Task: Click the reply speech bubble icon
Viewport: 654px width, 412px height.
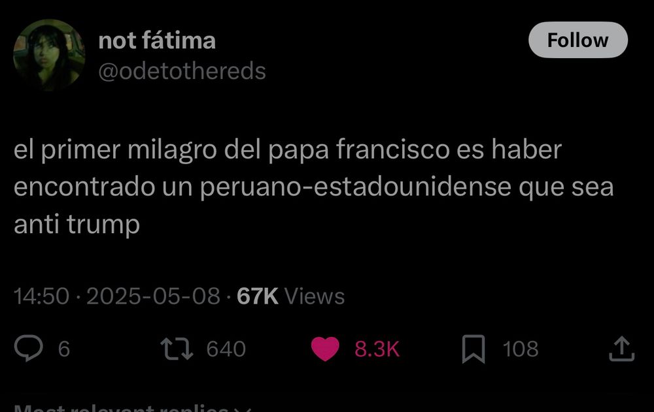Action: pos(28,349)
